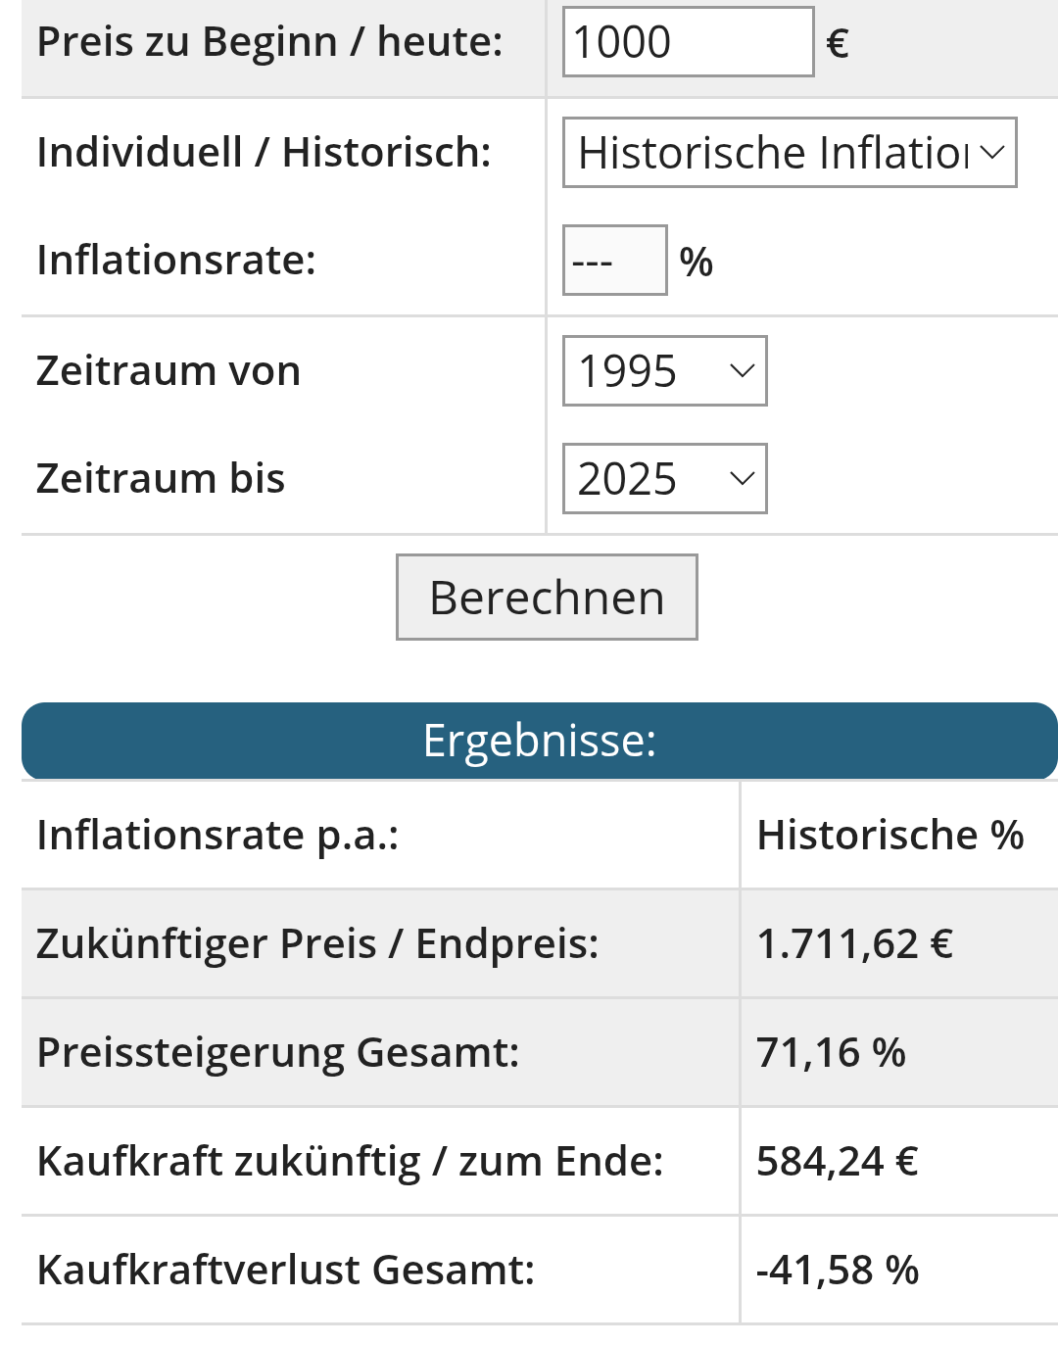Open the Historische Inflation dropdown
Image resolution: width=1058 pixels, height=1345 pixels.
pos(789,153)
